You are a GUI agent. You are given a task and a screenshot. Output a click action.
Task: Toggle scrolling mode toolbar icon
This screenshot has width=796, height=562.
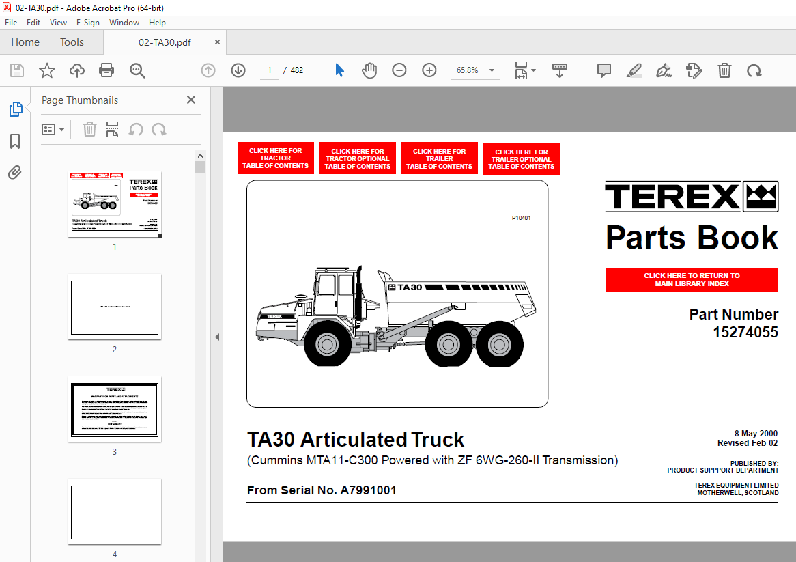coord(559,70)
